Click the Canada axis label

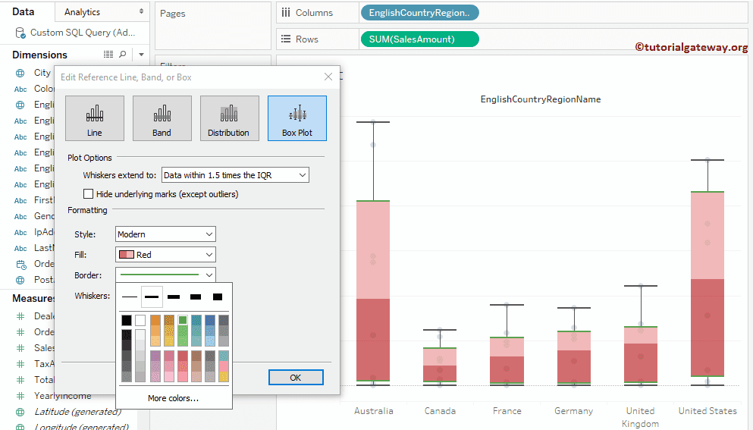(x=440, y=411)
